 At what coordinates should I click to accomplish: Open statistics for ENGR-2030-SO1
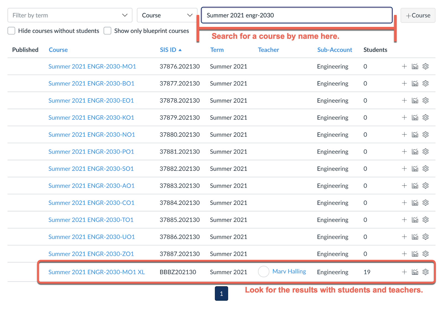coord(415,168)
